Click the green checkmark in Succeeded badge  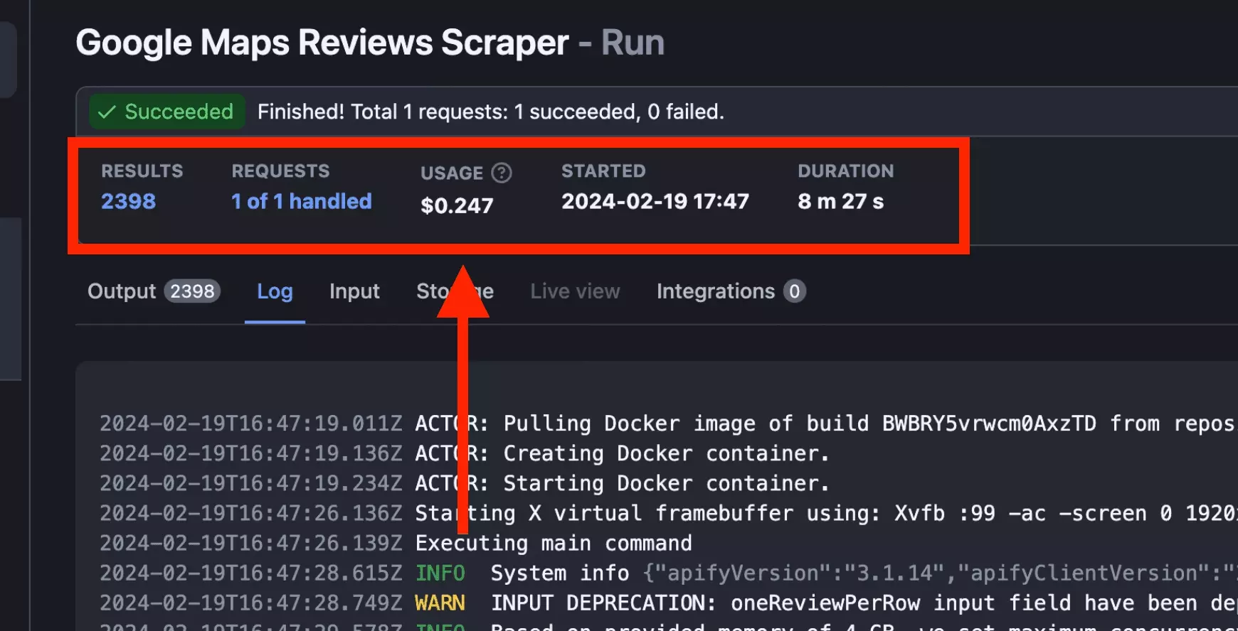click(107, 112)
